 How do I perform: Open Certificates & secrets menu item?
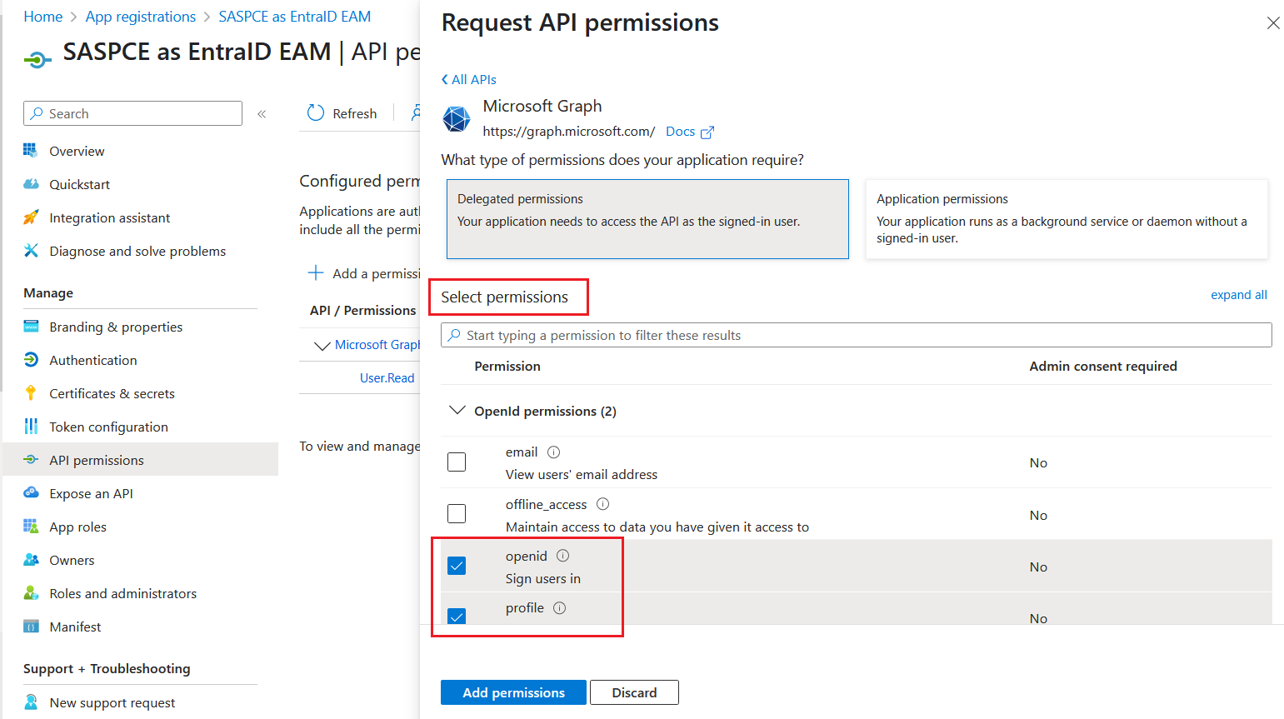[x=112, y=394]
